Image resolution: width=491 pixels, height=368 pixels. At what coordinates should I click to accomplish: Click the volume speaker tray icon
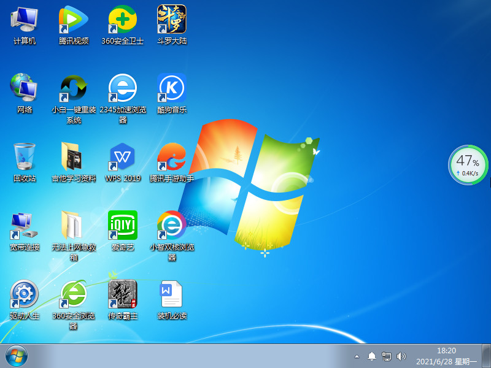(402, 356)
